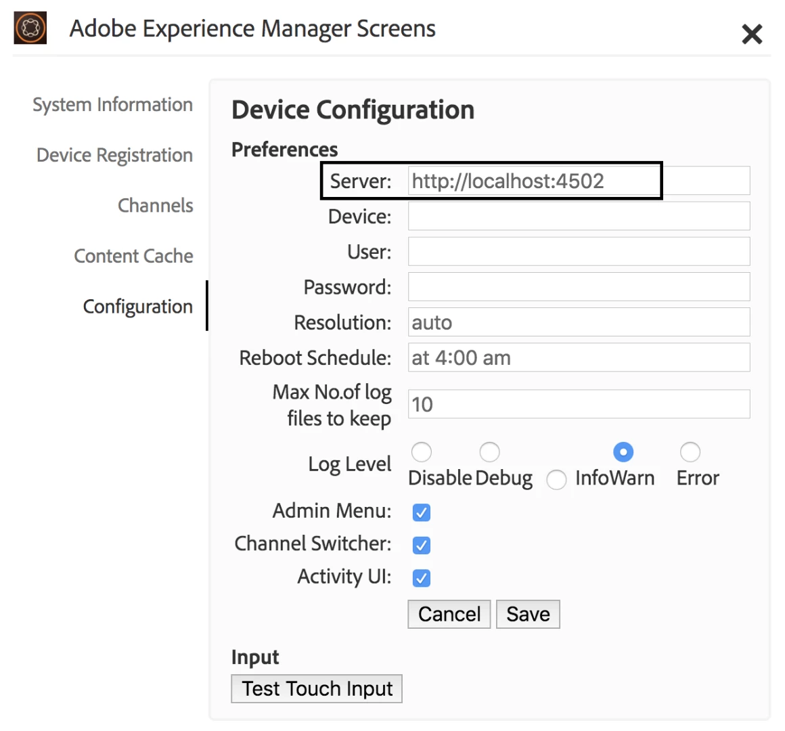Go to Device Registration
This screenshot has width=785, height=731.
[114, 155]
